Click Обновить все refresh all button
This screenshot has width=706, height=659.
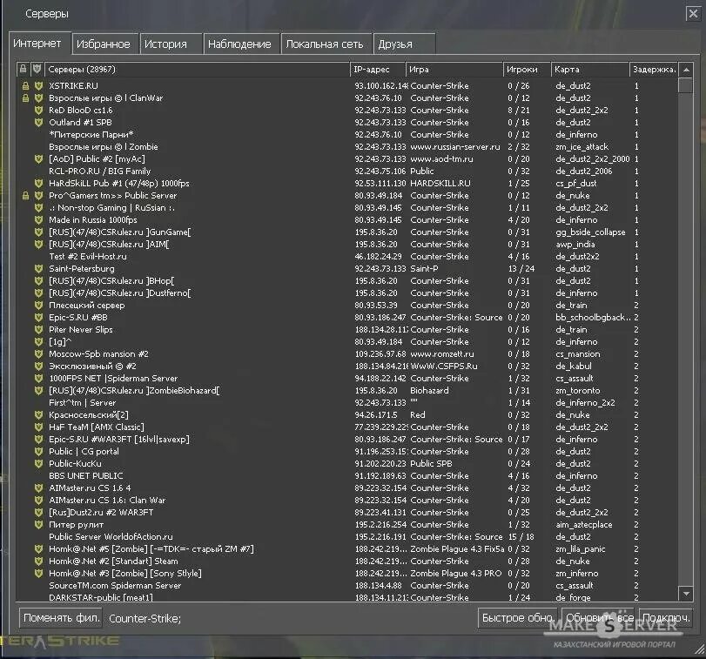pos(599,618)
